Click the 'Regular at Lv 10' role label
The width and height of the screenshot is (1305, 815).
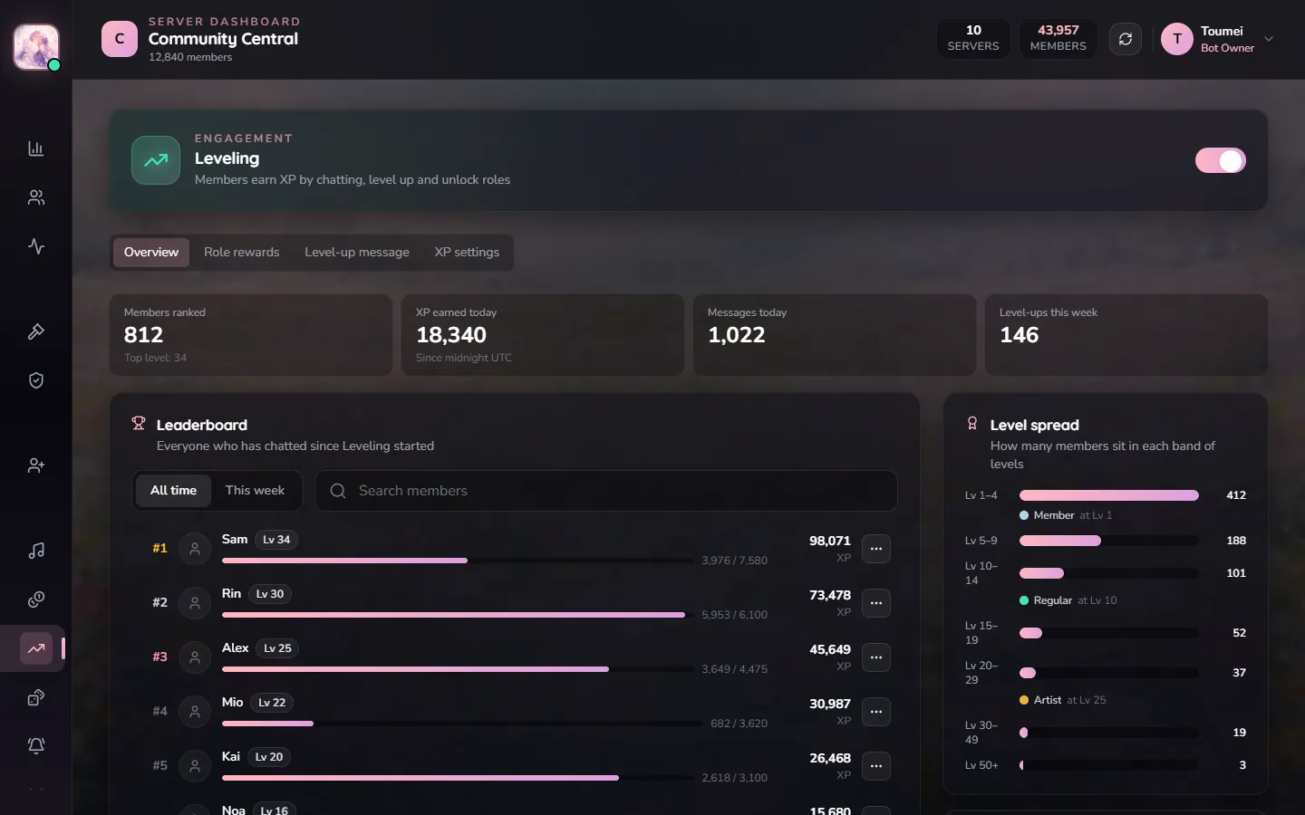[x=1068, y=600]
